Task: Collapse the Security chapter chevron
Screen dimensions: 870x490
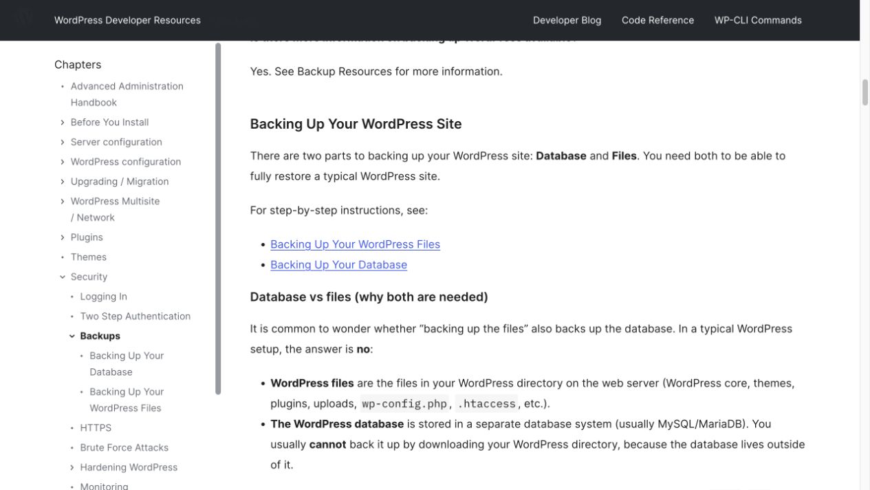Action: click(x=63, y=277)
